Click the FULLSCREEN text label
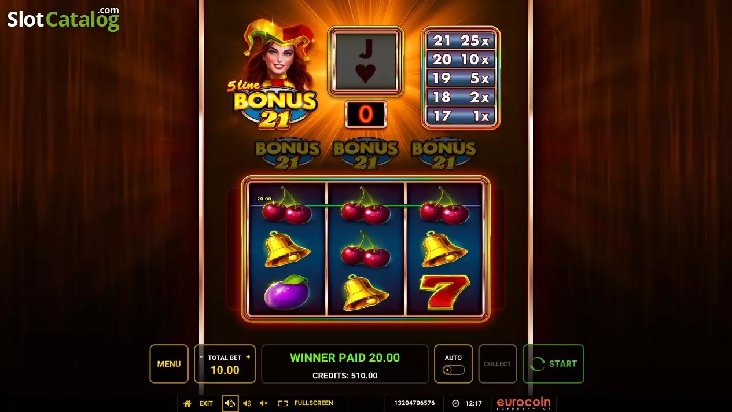The image size is (732, 412). (x=314, y=403)
